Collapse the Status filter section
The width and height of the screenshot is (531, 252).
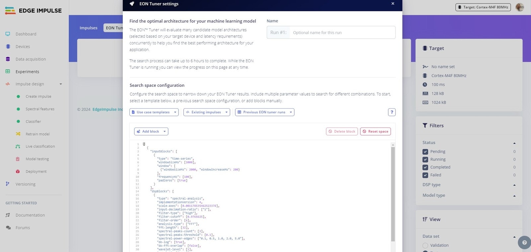(x=514, y=143)
